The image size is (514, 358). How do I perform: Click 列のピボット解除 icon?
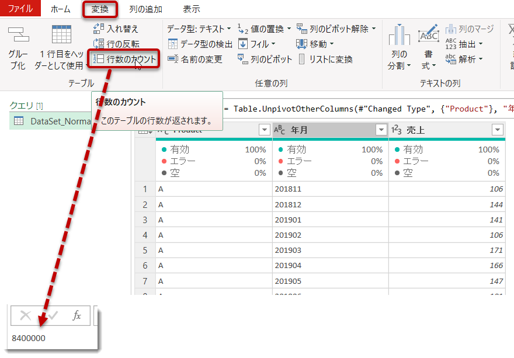click(x=302, y=29)
